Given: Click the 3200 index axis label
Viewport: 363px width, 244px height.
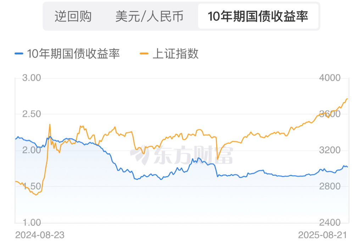Looking at the screenshot, I should [x=330, y=150].
